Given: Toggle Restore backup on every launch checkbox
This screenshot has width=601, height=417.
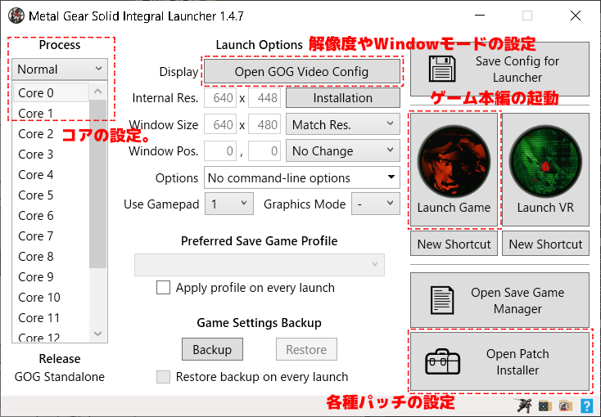Looking at the screenshot, I should point(163,377).
